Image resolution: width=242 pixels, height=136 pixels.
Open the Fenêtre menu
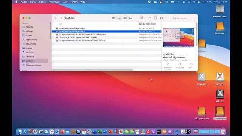[x=74, y=2]
